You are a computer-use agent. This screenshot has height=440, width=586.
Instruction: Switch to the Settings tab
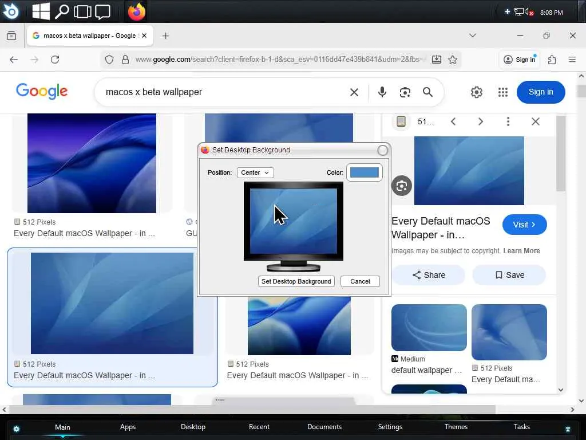(x=390, y=427)
